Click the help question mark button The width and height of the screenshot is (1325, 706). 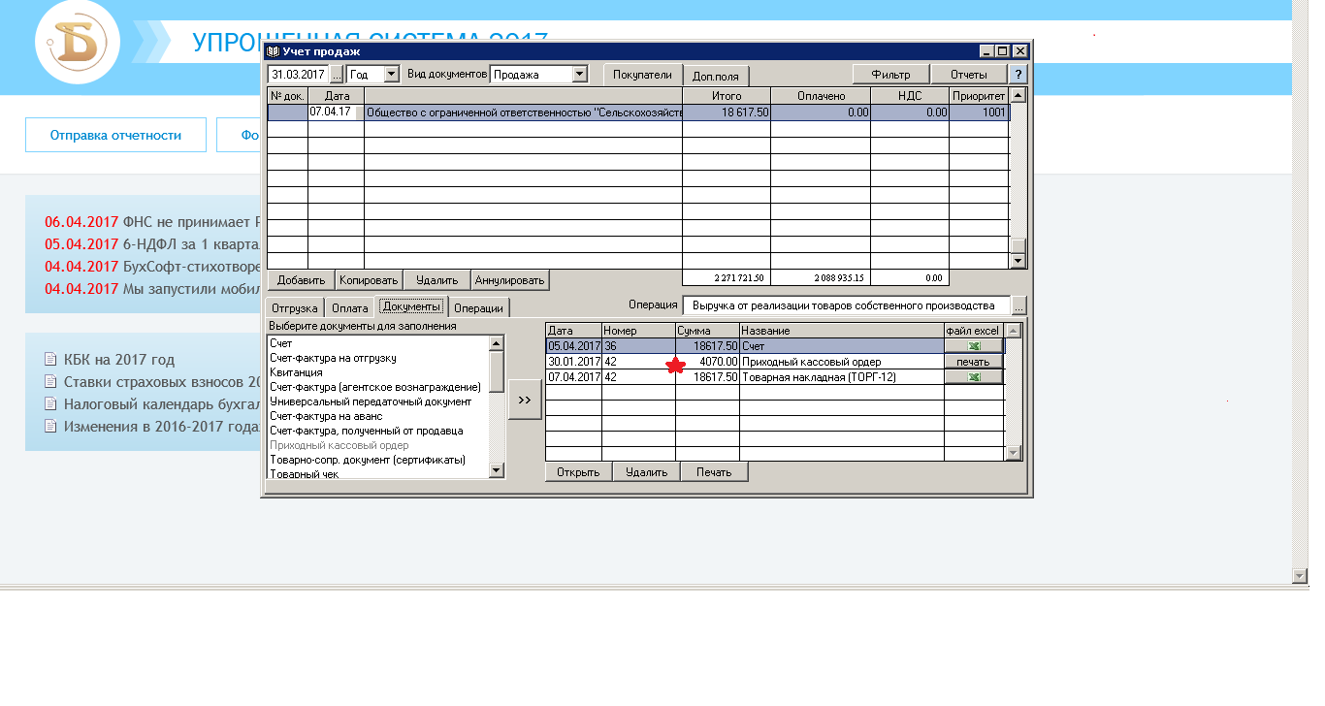1018,75
